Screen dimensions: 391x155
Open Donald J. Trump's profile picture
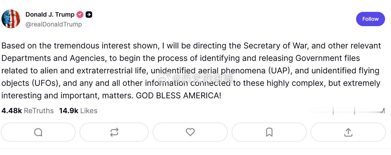(11, 19)
